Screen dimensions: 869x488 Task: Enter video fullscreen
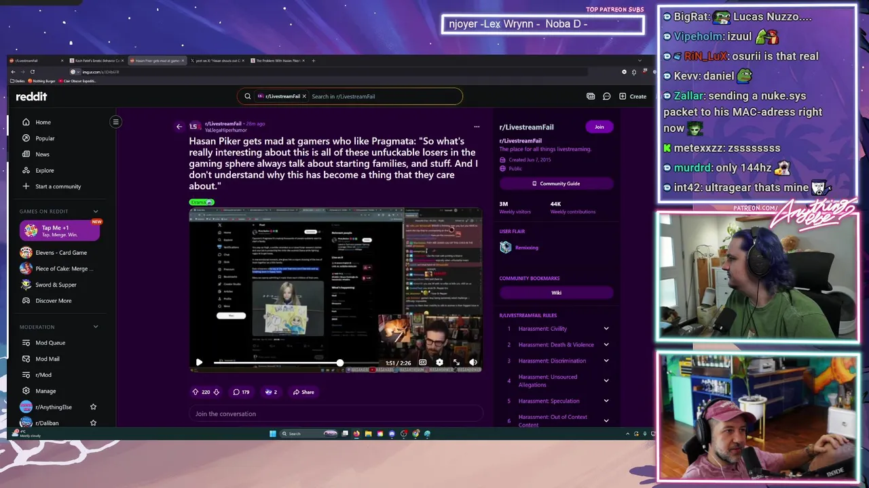(x=456, y=363)
